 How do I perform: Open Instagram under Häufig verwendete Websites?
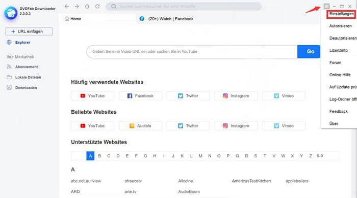click(x=236, y=96)
